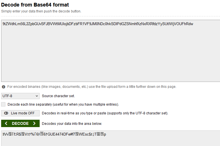Enable Decode each line separately checkbox
Screen dimensions: 220x146
pos(3,104)
